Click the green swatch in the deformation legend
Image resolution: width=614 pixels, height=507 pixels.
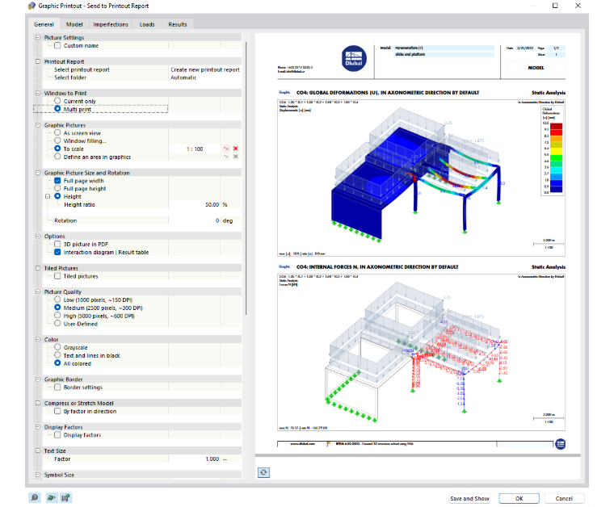pyautogui.click(x=556, y=158)
